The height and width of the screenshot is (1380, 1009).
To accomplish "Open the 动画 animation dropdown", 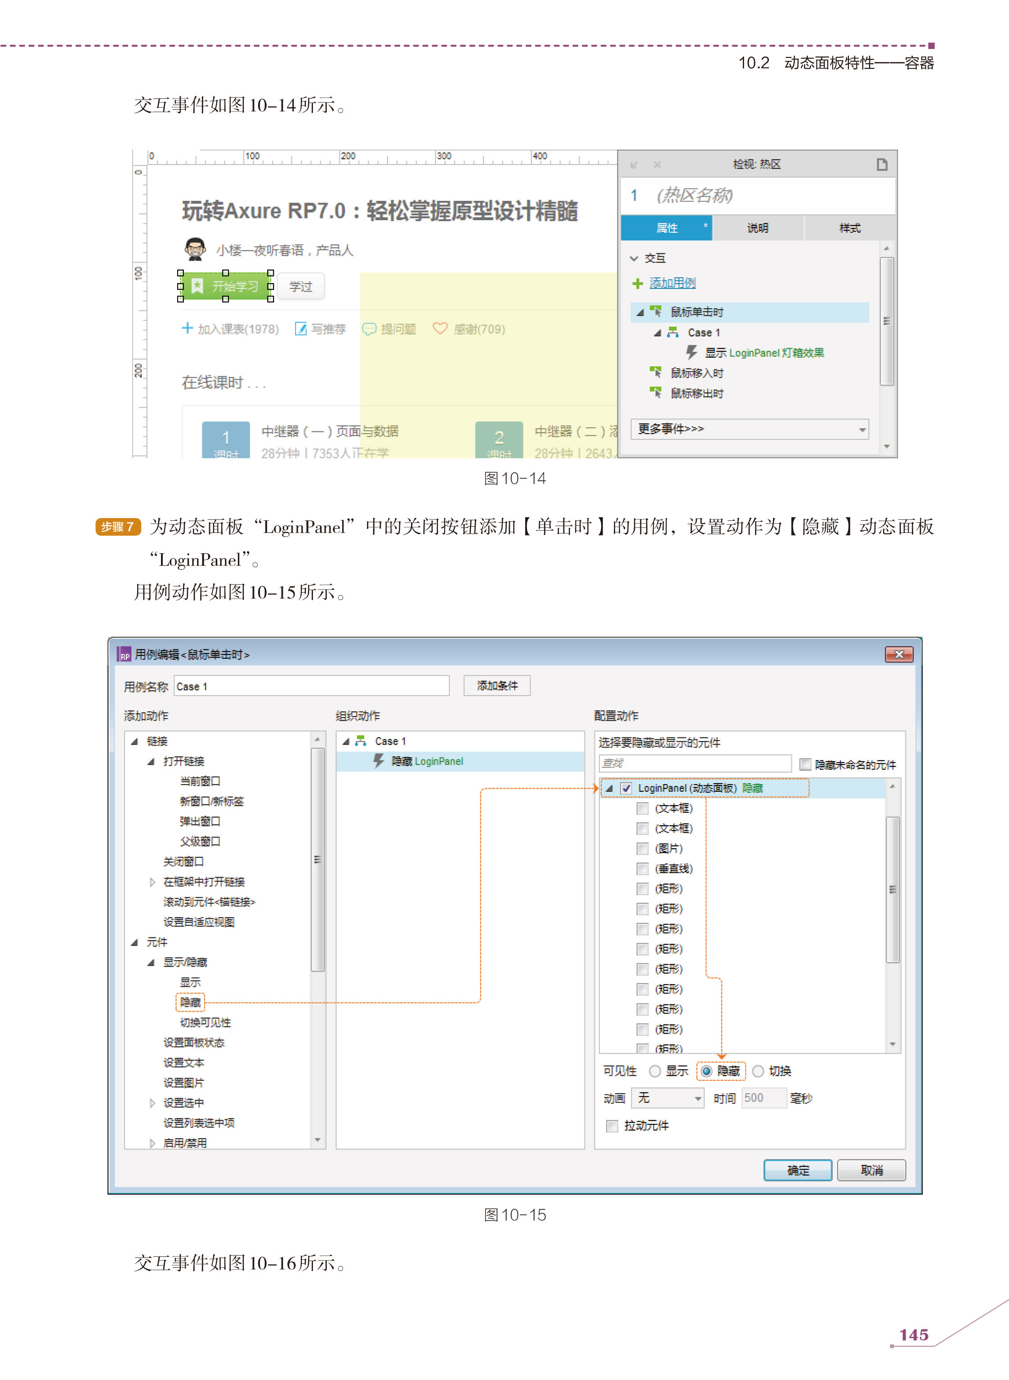I will click(x=668, y=1098).
